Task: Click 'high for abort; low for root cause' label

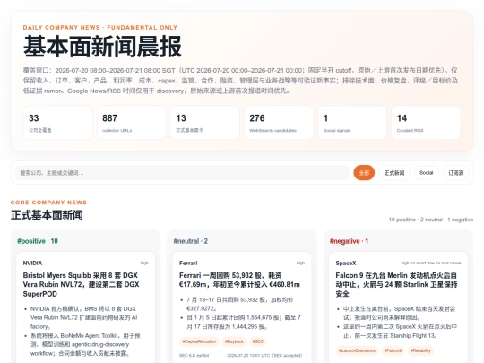Action: pyautogui.click(x=431, y=263)
